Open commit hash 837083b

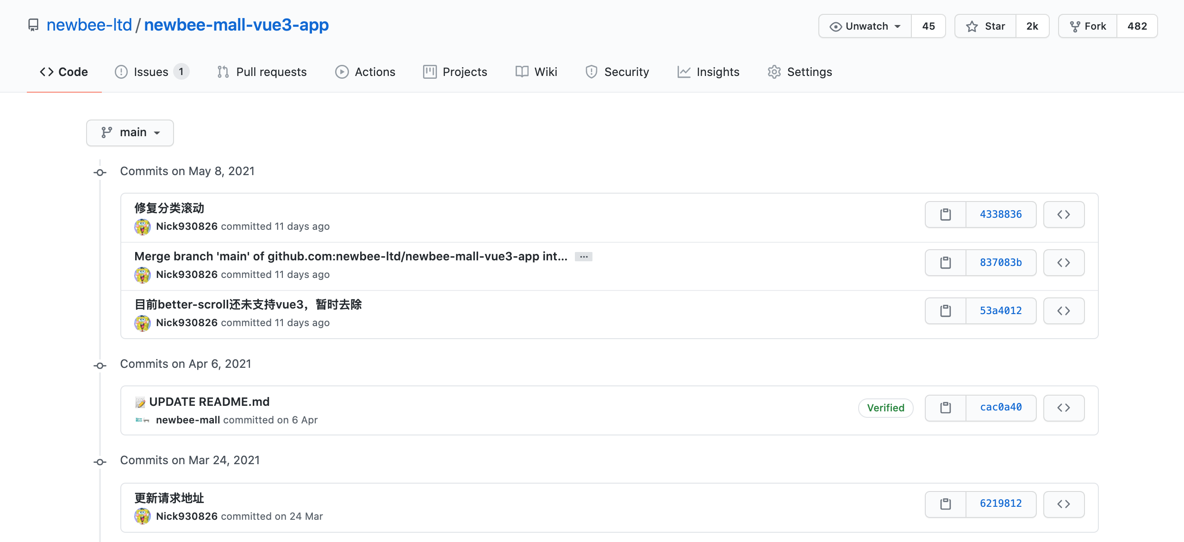(x=1001, y=263)
